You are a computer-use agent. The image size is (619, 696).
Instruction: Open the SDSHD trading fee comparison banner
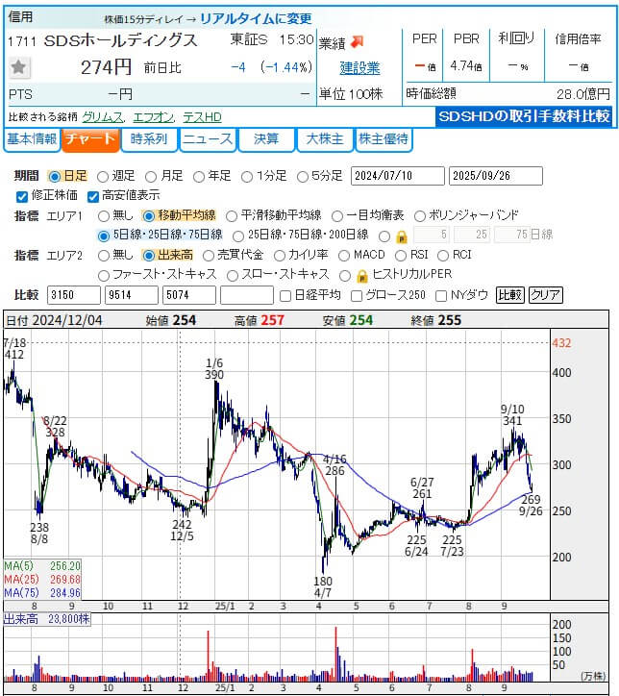525,115
